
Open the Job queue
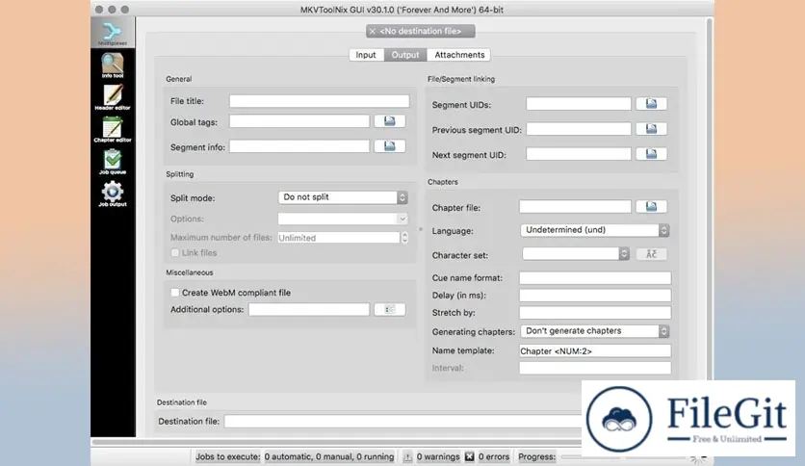pos(113,161)
